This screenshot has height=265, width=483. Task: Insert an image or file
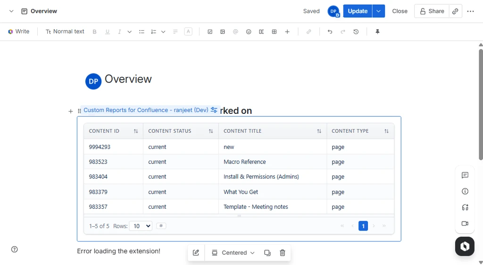tap(223, 32)
